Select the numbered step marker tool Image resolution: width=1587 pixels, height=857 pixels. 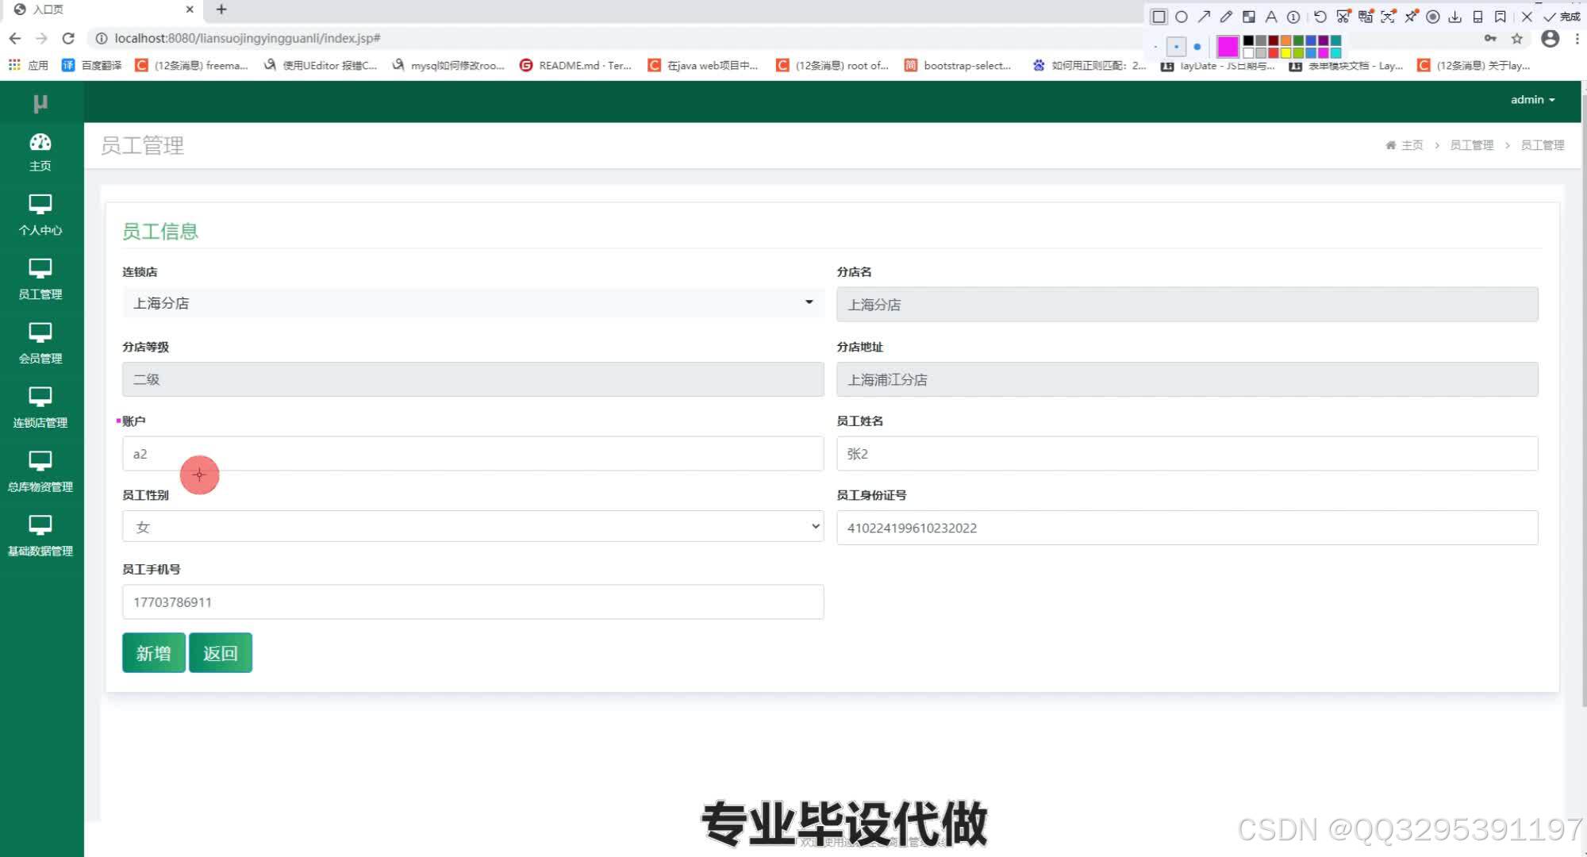point(1293,17)
